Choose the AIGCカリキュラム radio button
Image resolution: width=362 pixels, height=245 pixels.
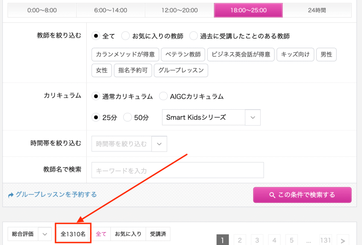click(x=163, y=96)
